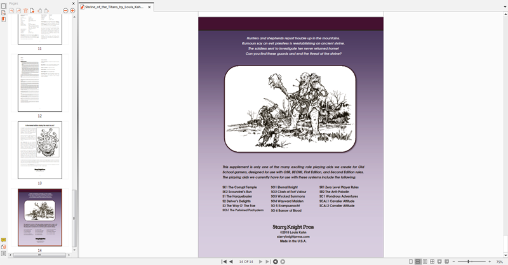Click the enlarge thumbnails plus icon

click(x=72, y=11)
